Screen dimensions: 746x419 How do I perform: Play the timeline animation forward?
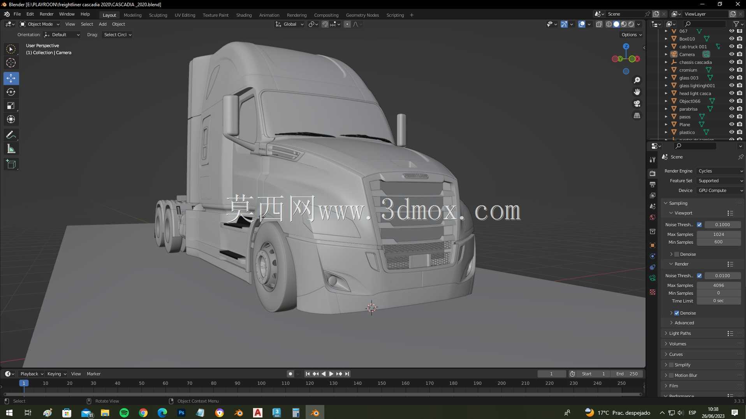click(x=331, y=374)
